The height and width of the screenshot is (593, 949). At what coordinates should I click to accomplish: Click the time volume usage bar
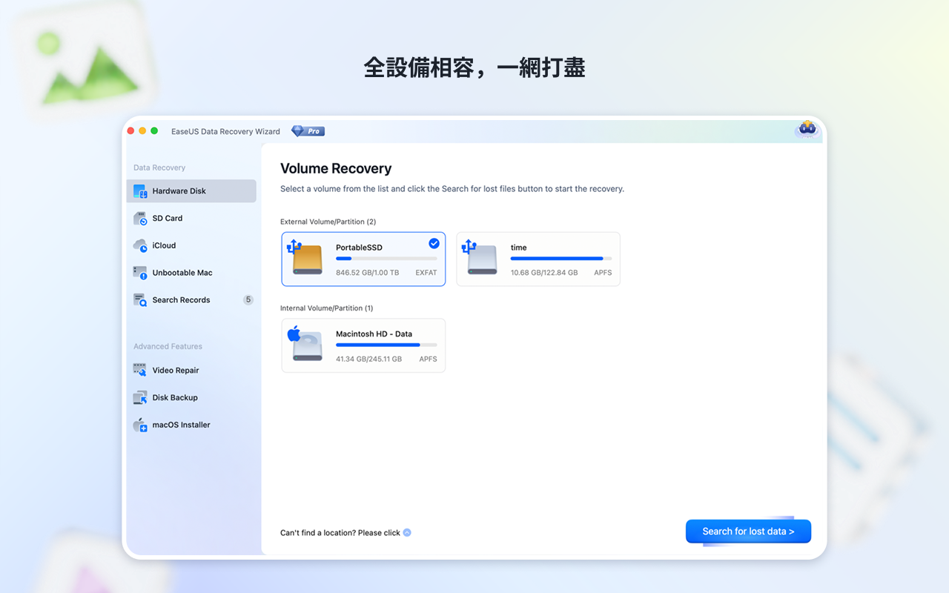pyautogui.click(x=561, y=259)
